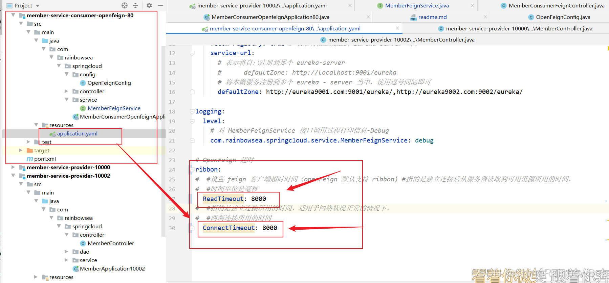Switch to MemberFeignService.java tab
Image resolution: width=609 pixels, height=283 pixels.
pyautogui.click(x=416, y=5)
